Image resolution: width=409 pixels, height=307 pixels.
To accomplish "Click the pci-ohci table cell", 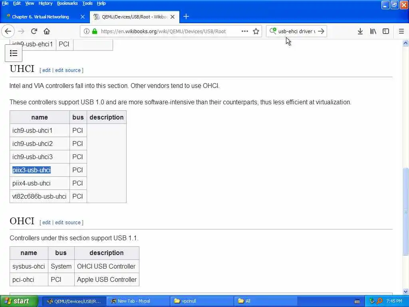I will (29, 279).
